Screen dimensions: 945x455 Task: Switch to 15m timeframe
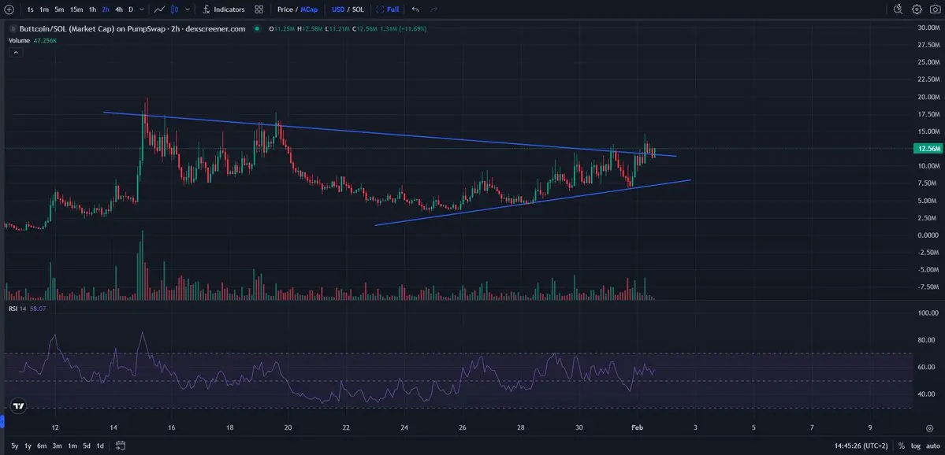(76, 9)
